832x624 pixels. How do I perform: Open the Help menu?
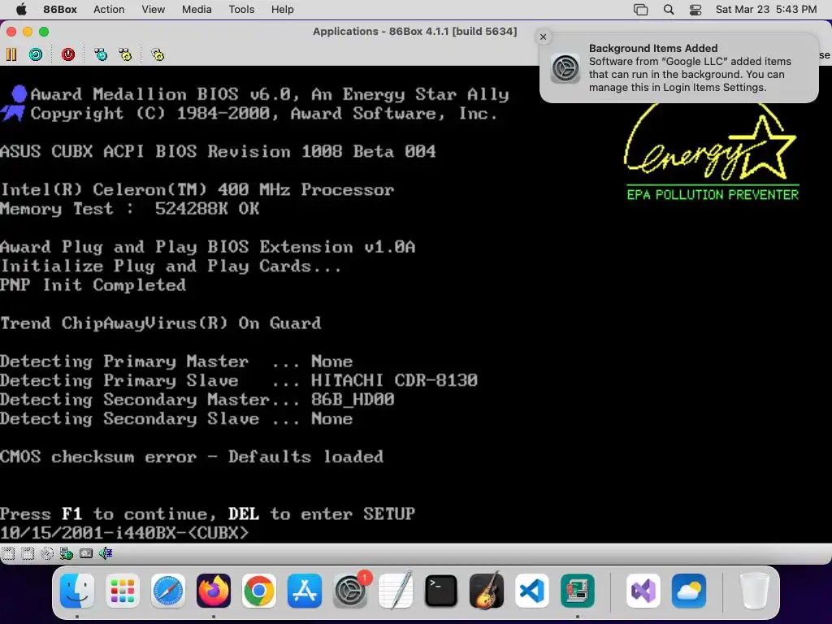tap(282, 10)
